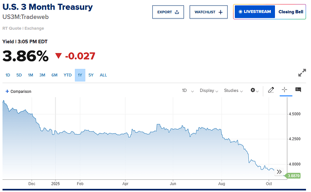Open the Studies dropdown
Viewport: 311px width, 192px height.
(x=233, y=91)
